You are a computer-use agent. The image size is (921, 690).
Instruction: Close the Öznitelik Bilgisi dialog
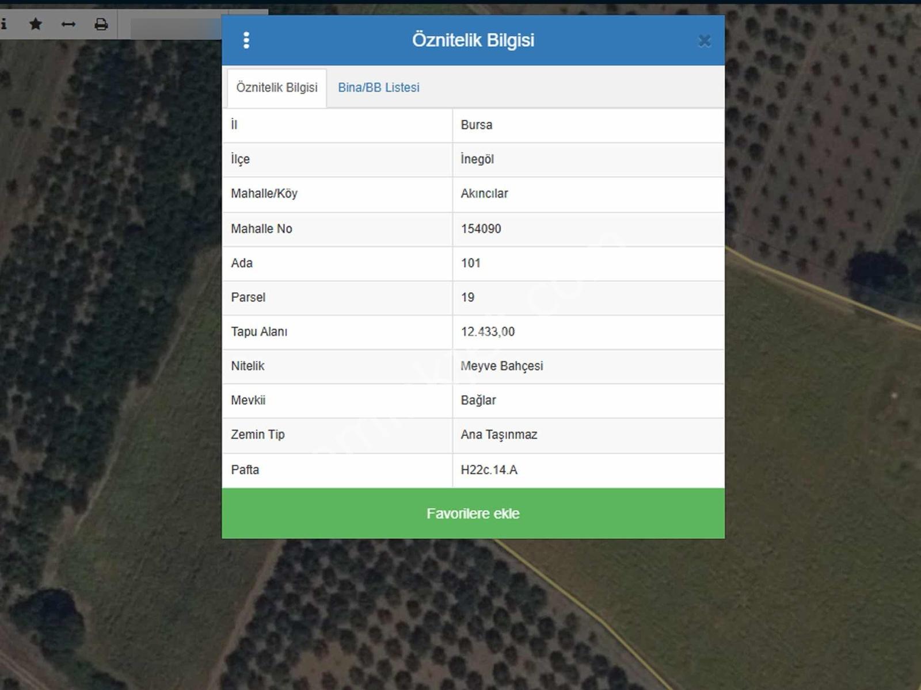(x=705, y=41)
